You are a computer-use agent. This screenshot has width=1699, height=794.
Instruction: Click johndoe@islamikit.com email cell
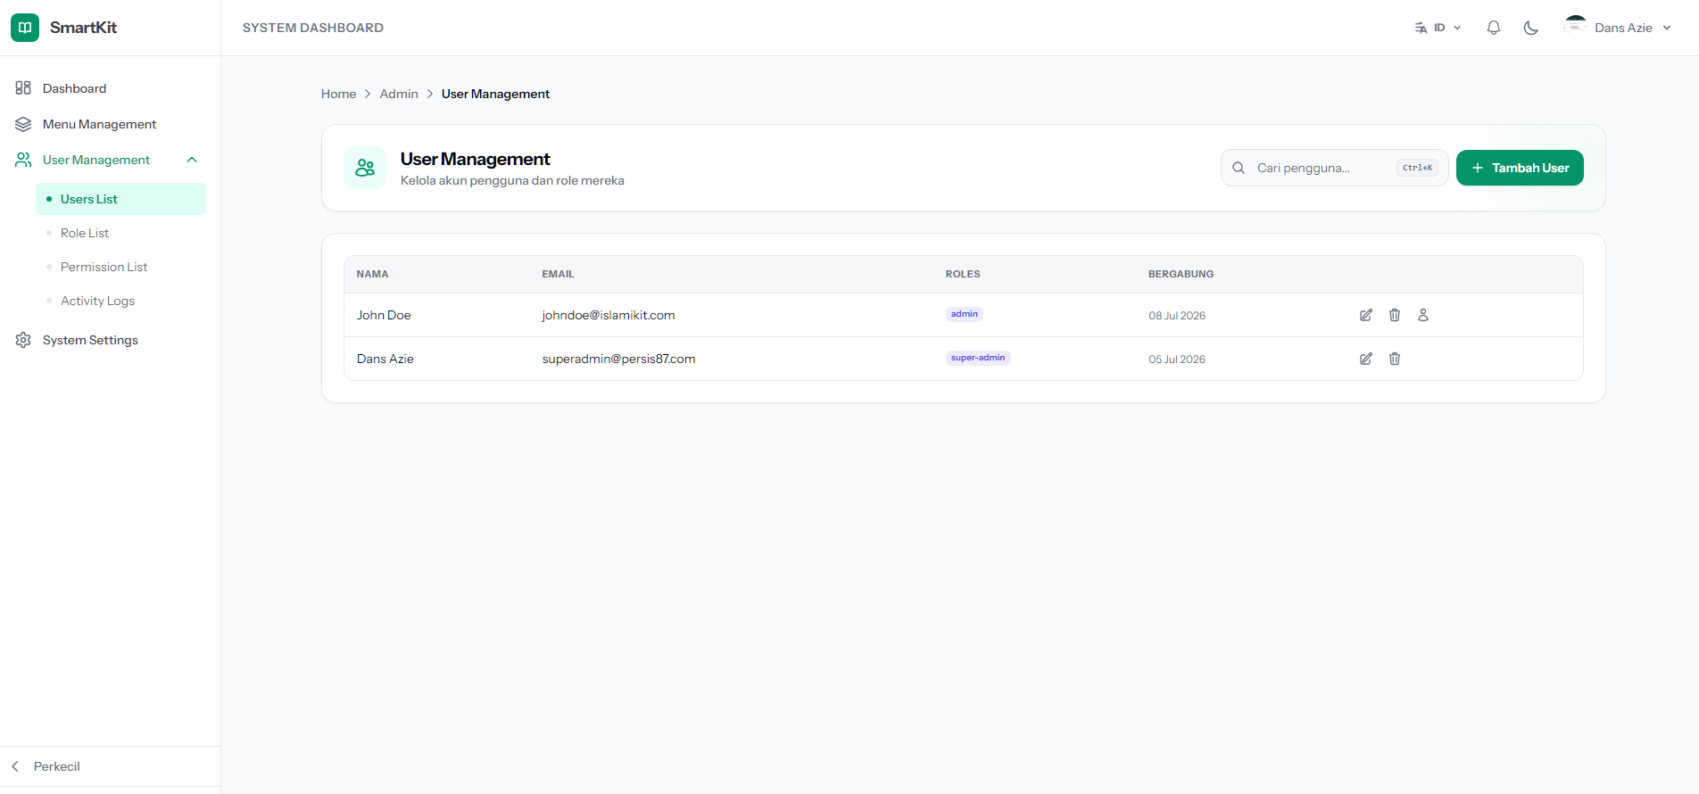point(609,315)
